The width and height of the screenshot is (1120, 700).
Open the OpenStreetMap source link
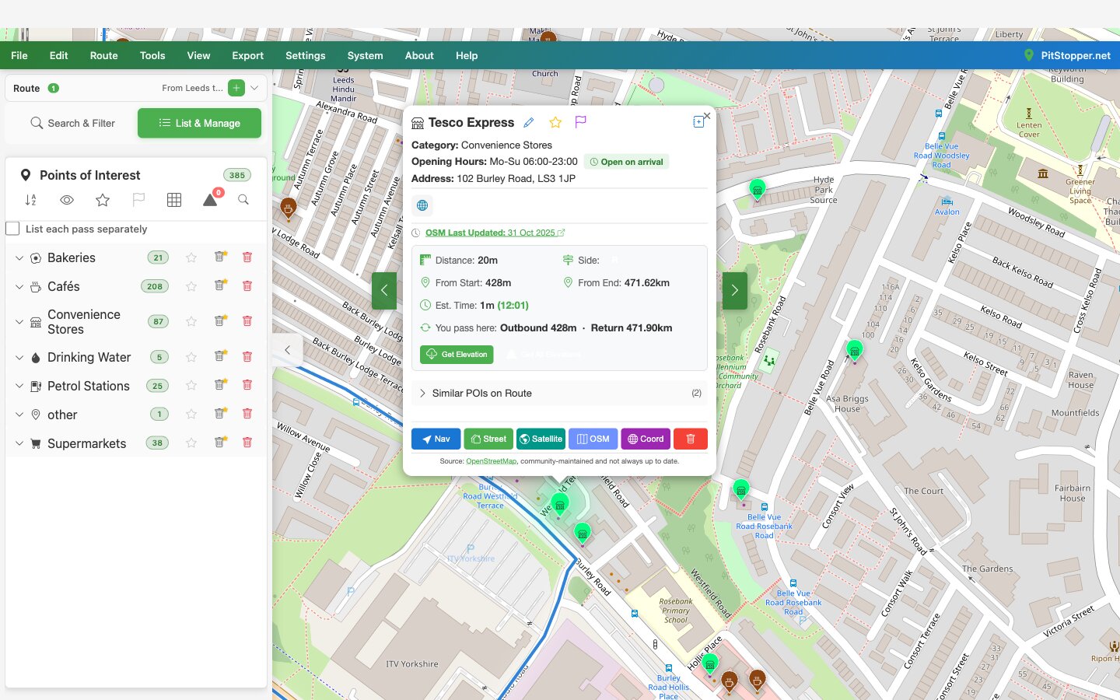(x=491, y=461)
